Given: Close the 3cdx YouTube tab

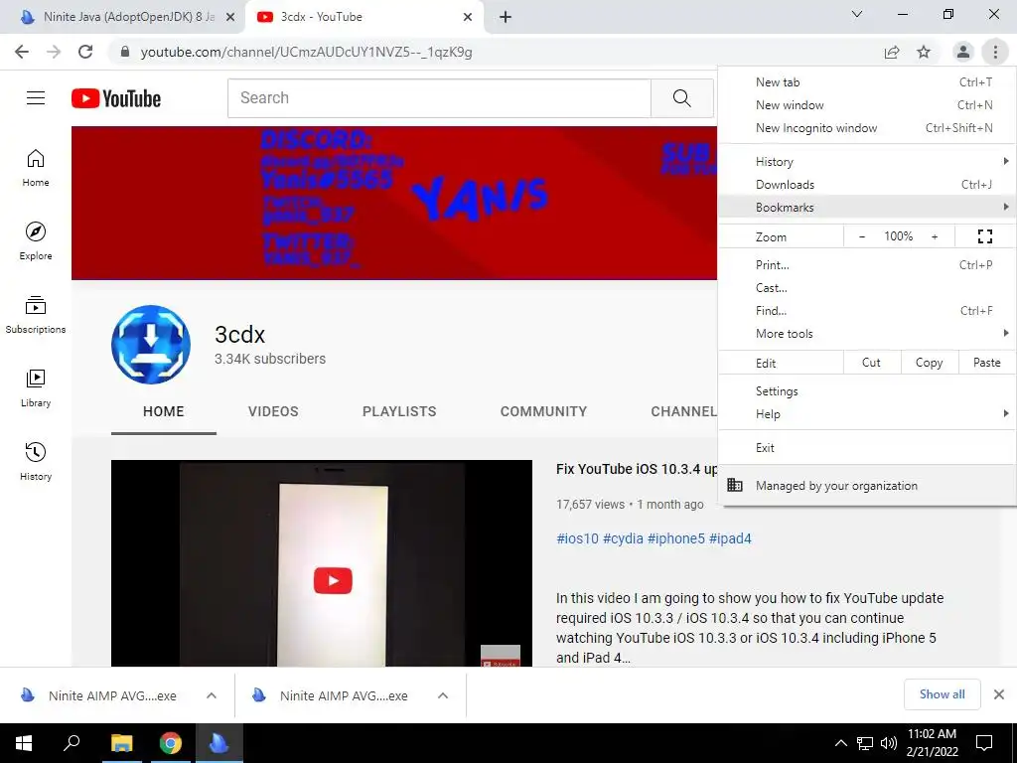Looking at the screenshot, I should click(x=468, y=17).
